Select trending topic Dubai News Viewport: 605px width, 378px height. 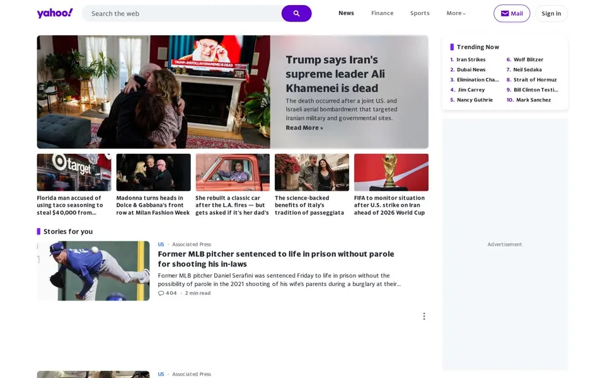coord(471,69)
